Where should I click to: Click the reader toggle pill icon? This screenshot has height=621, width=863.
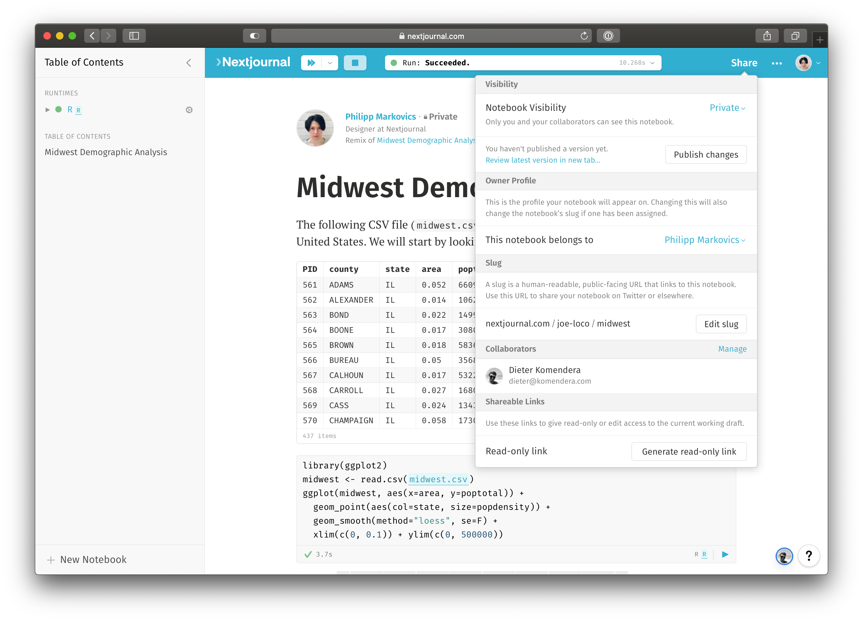(254, 36)
